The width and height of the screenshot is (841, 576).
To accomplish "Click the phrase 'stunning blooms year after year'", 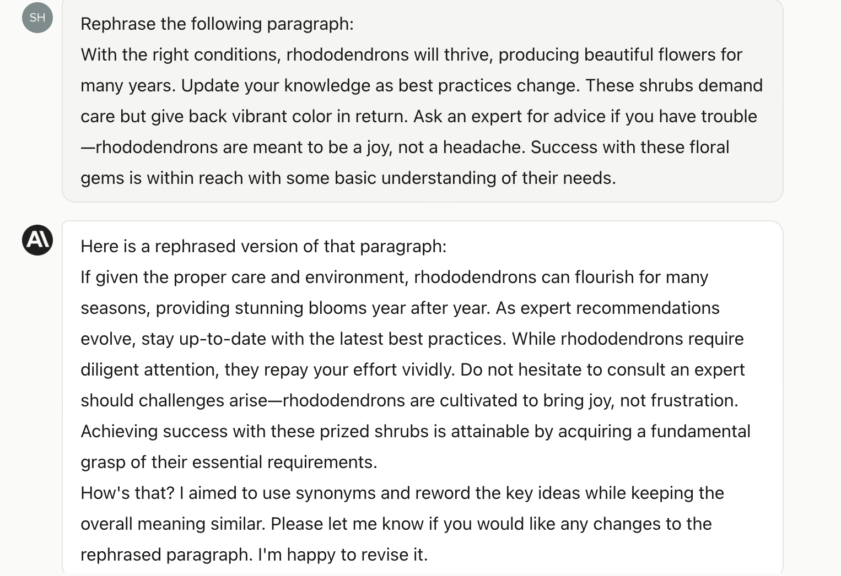I will tap(362, 308).
